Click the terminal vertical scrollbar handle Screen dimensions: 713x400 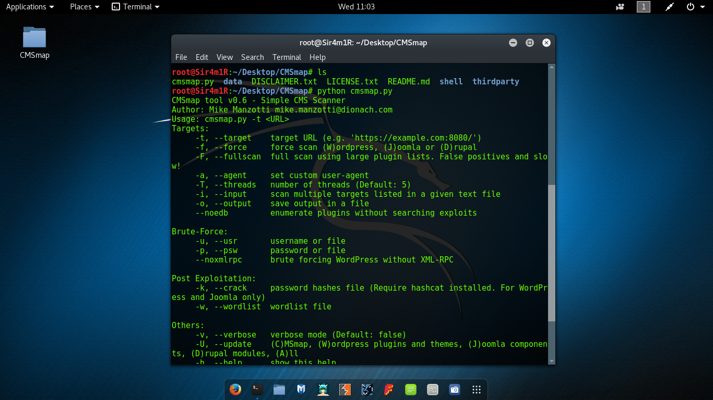tap(552, 253)
